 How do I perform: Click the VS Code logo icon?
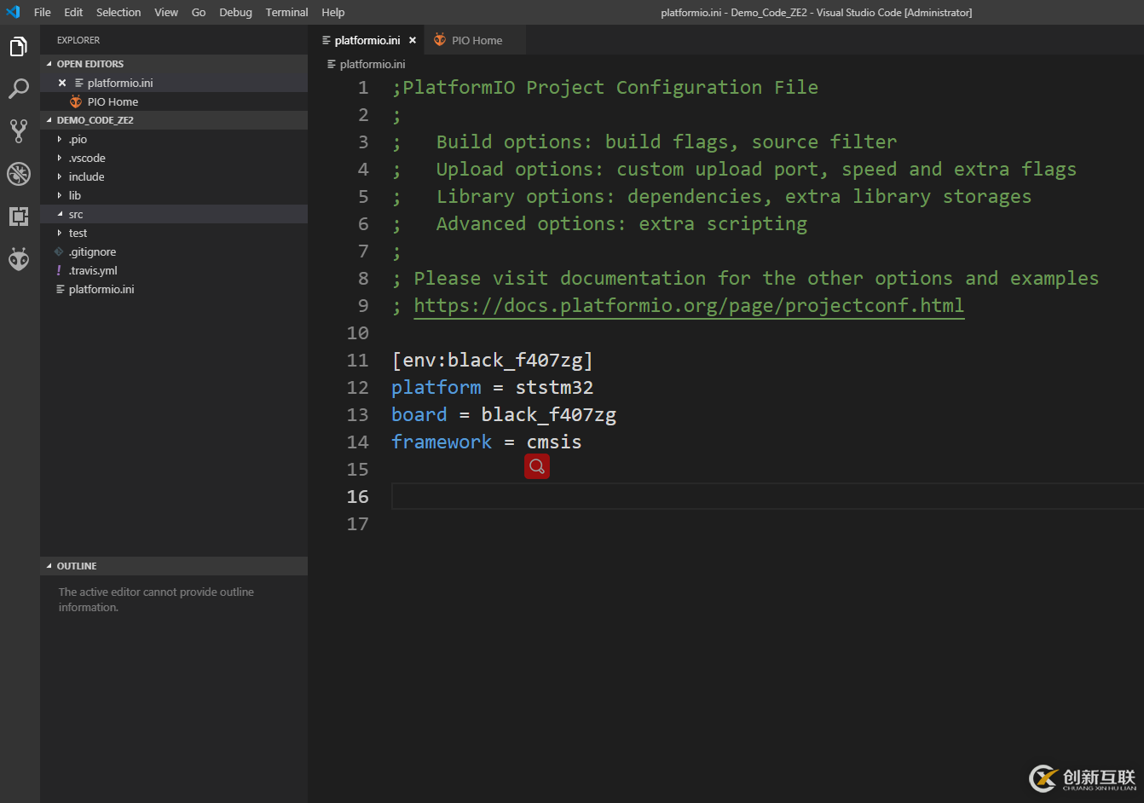coord(13,12)
